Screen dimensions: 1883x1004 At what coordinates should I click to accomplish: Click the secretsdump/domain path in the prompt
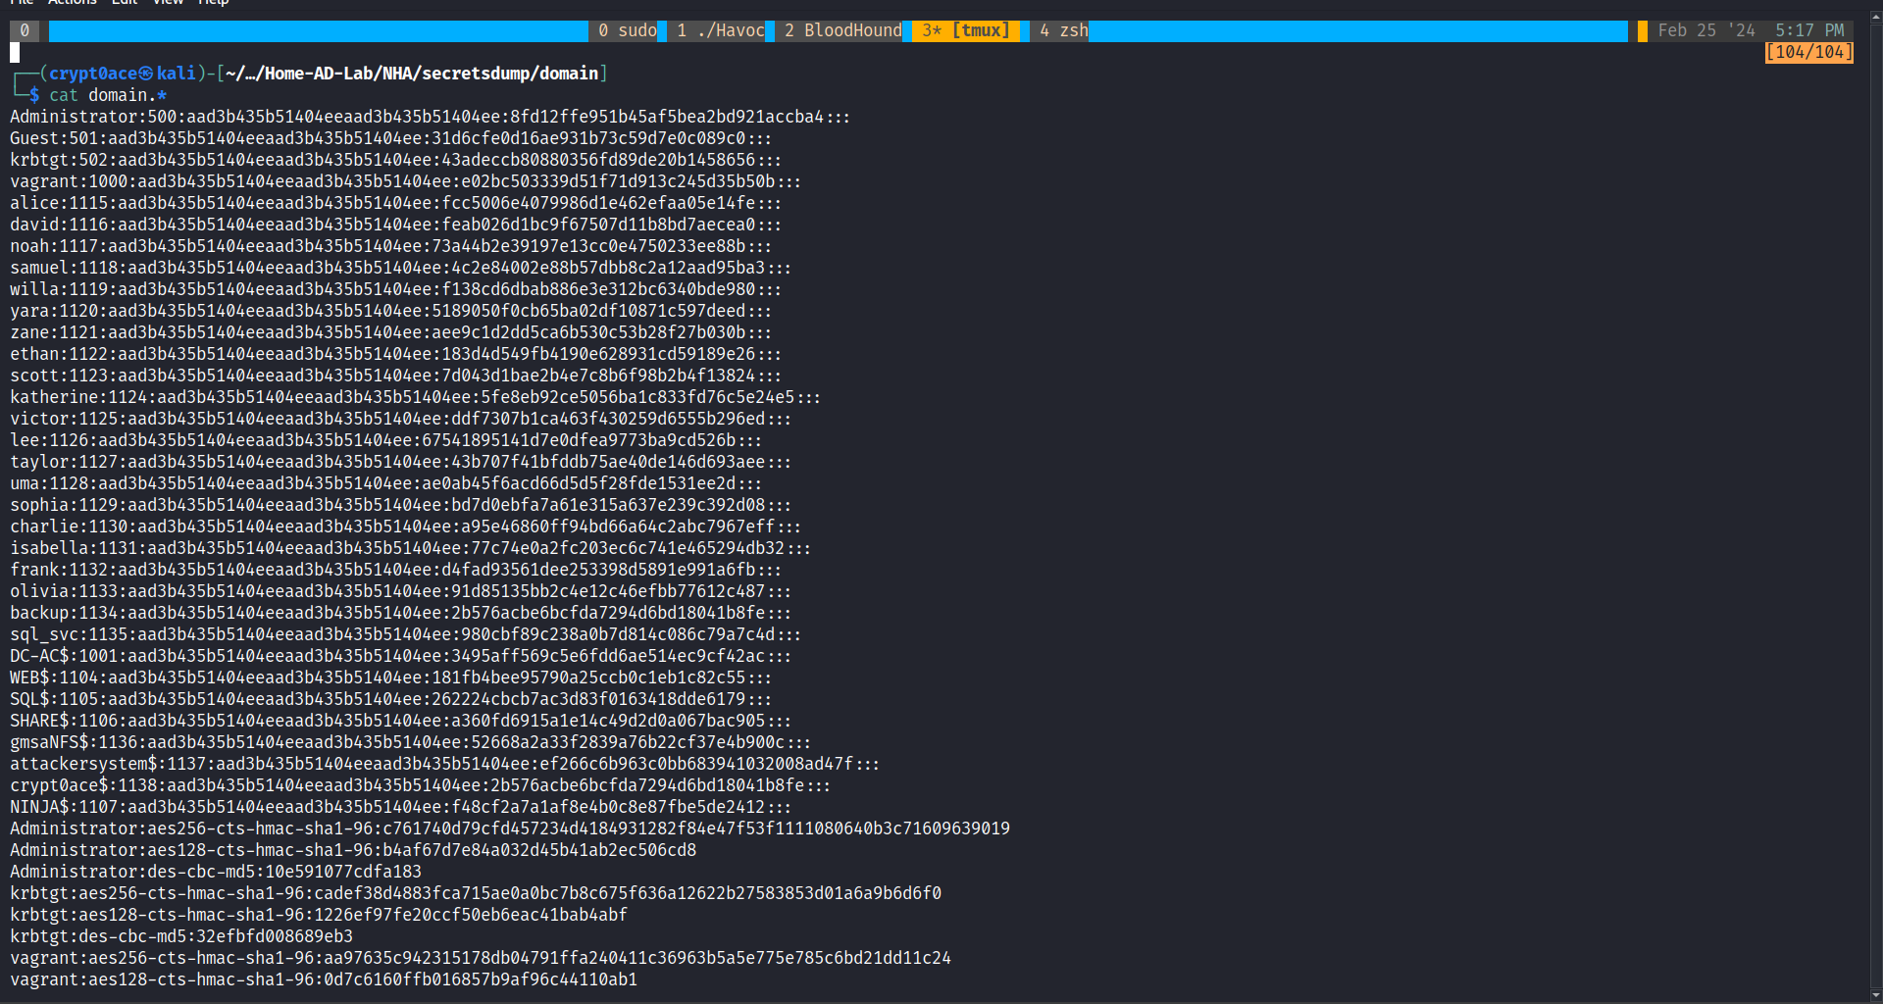(x=510, y=74)
